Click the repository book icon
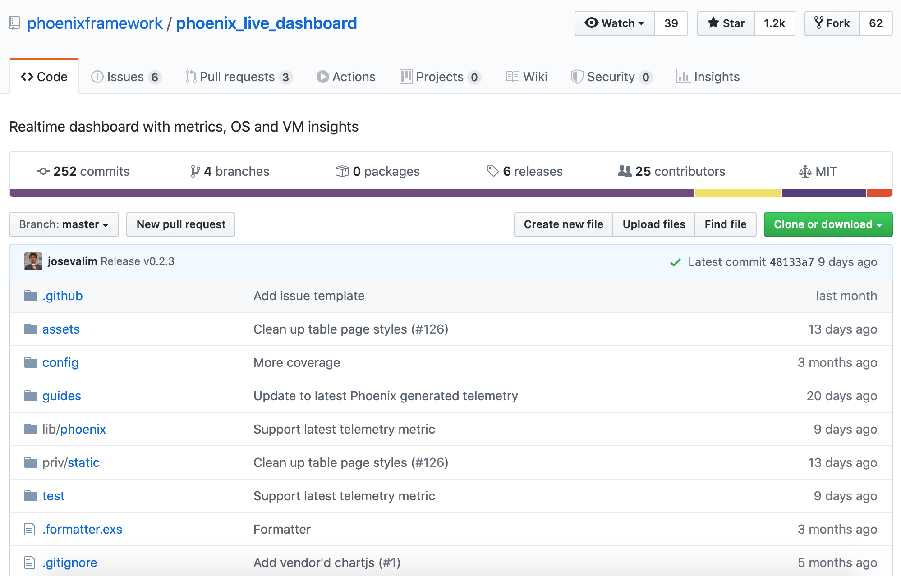Screen dimensions: 901x576 [x=14, y=23]
